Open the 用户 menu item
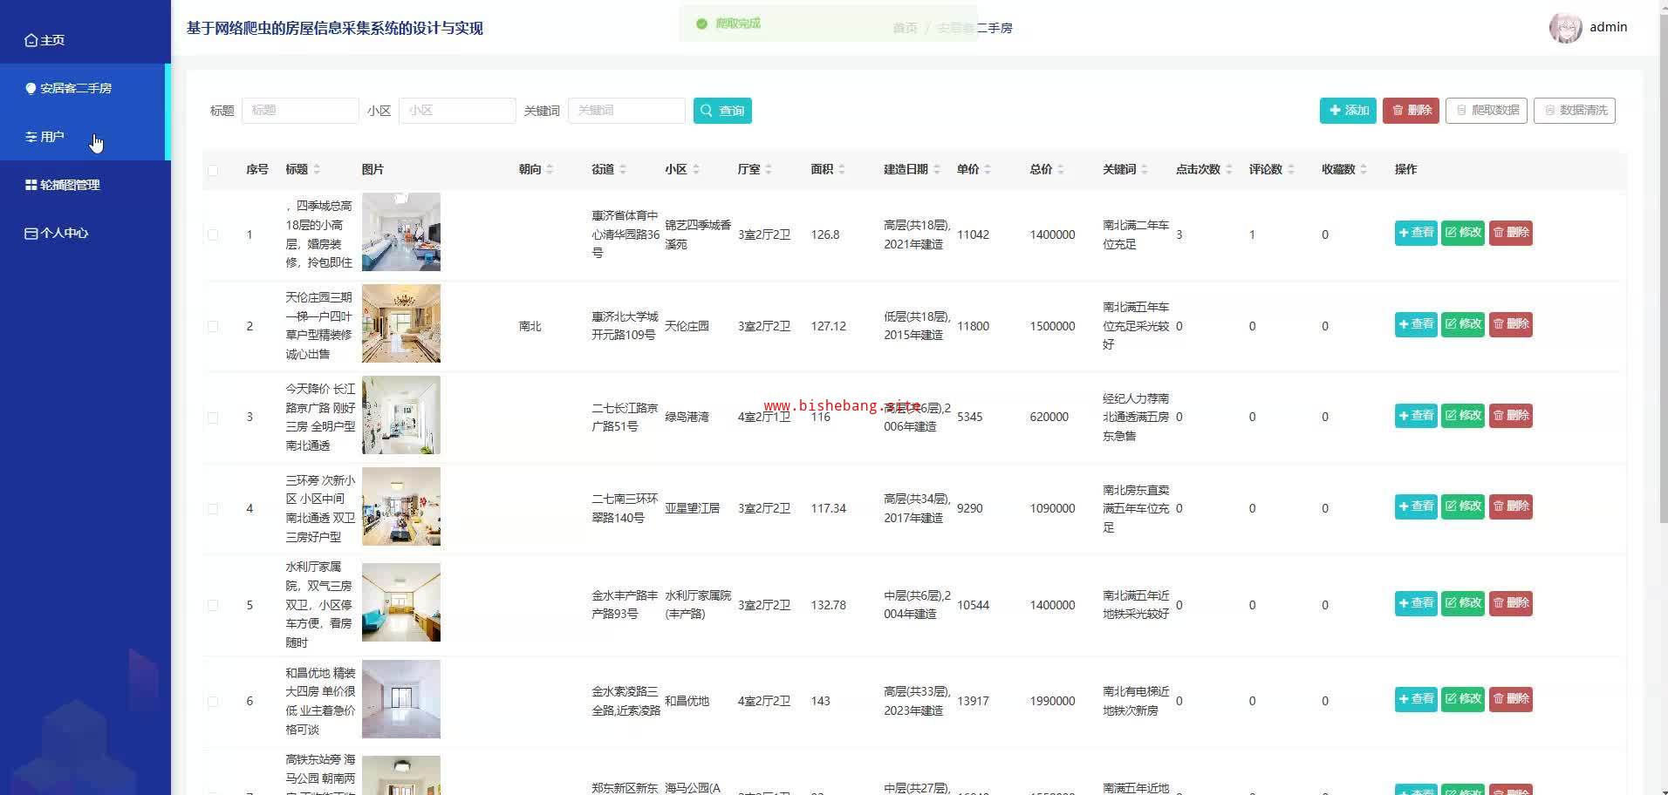 click(52, 137)
